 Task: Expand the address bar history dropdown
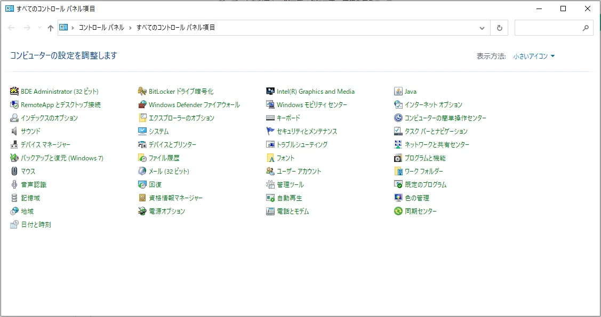pyautogui.click(x=482, y=28)
